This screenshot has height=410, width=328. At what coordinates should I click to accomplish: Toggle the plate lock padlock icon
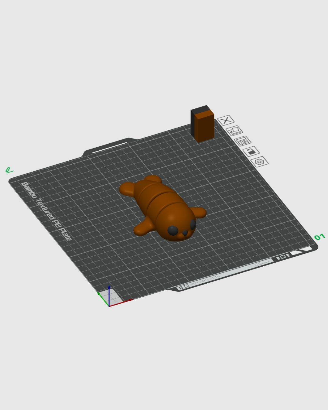(251, 151)
